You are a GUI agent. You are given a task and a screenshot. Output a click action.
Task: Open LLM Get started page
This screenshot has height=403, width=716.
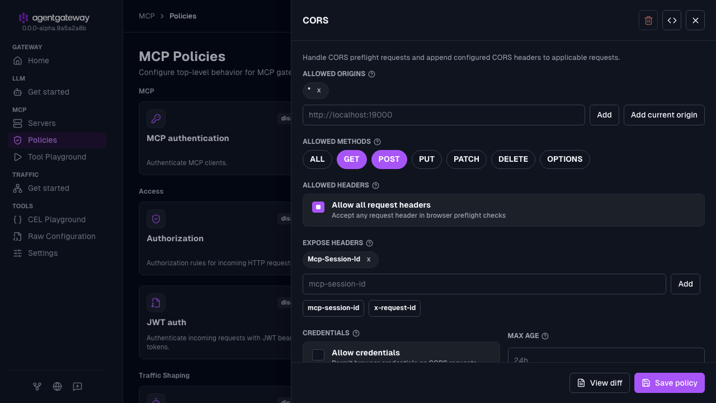coord(57,92)
